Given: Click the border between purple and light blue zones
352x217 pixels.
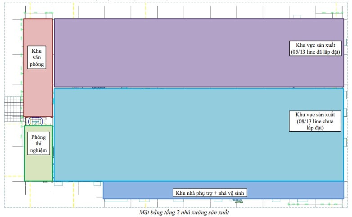Looking at the screenshot, I should [198, 88].
